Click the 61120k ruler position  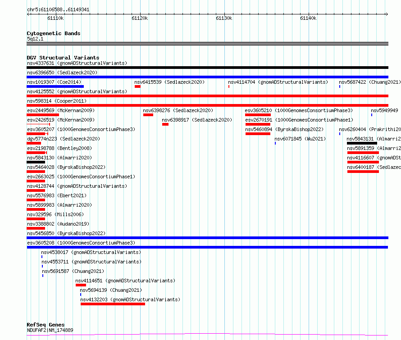point(140,18)
